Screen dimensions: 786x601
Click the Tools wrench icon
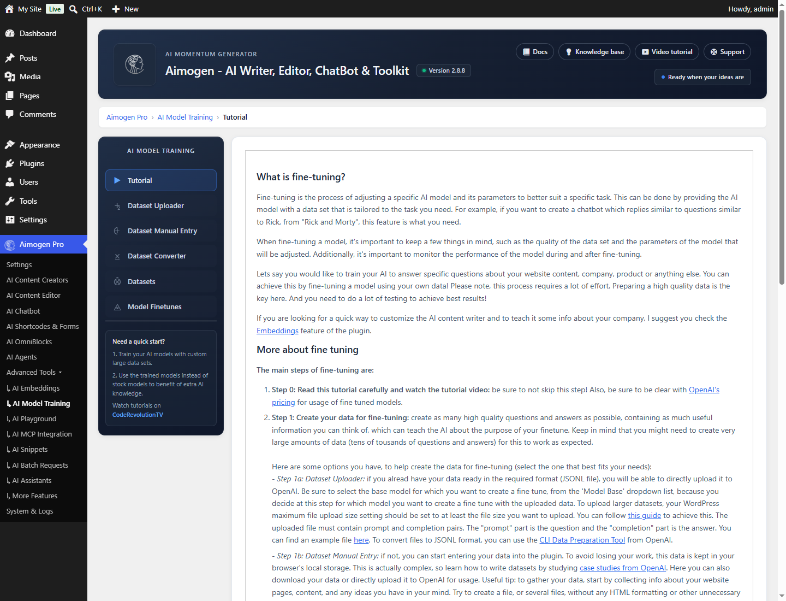coord(10,201)
